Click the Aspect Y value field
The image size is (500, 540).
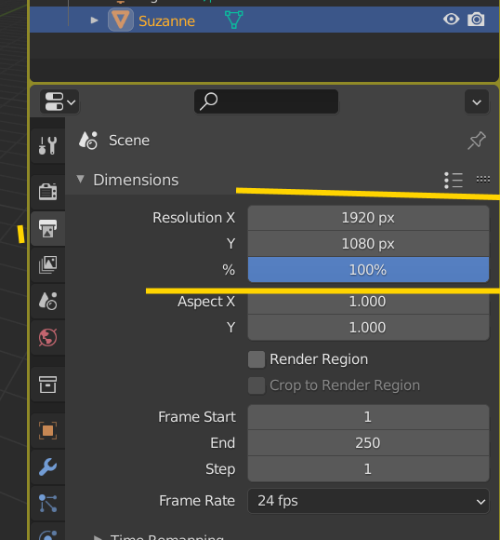click(368, 328)
